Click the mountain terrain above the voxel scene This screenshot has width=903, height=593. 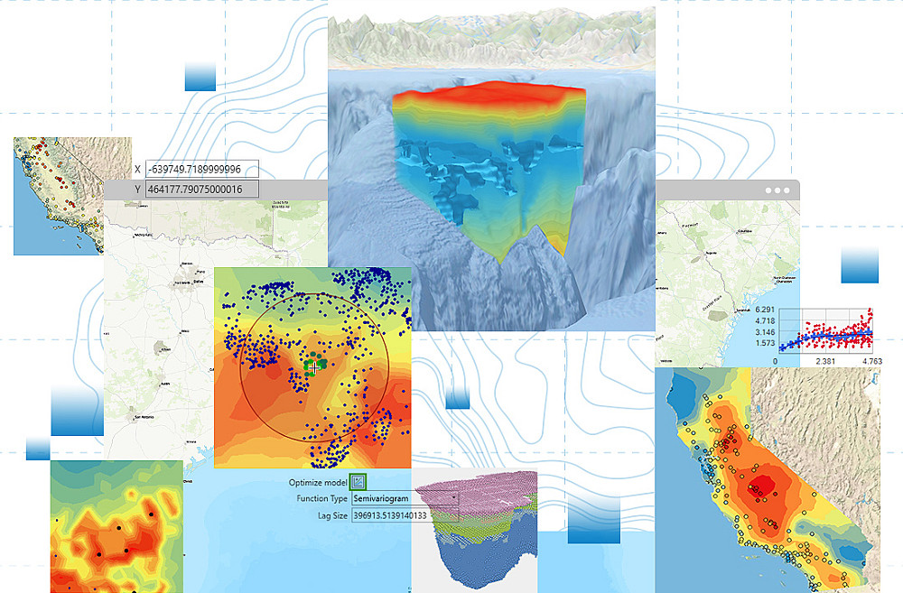point(492,39)
